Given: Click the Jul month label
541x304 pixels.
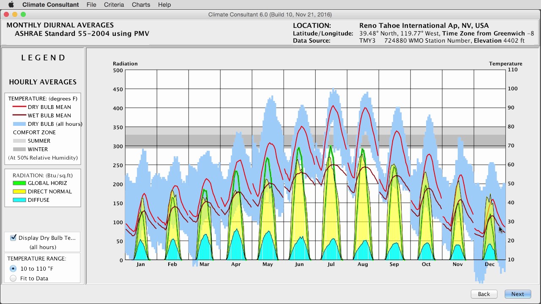Looking at the screenshot, I should coord(331,264).
